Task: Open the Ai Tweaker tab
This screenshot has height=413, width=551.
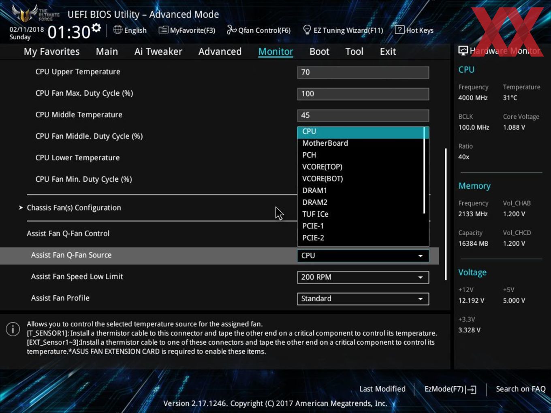Action: tap(158, 51)
